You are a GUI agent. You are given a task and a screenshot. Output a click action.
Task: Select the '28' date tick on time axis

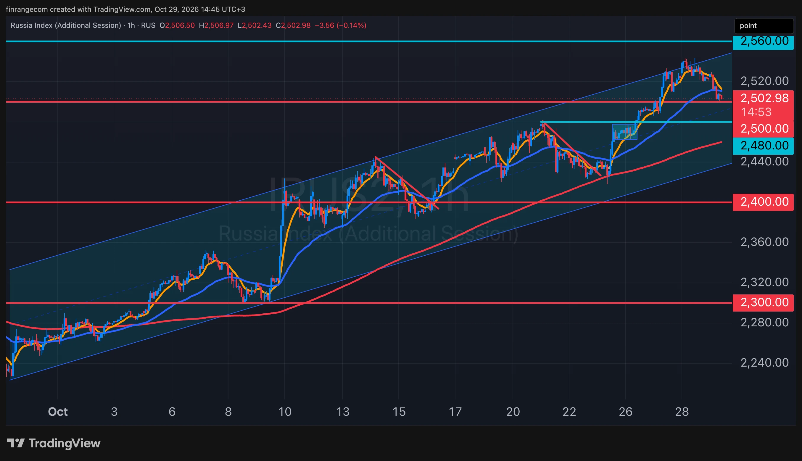coord(682,412)
